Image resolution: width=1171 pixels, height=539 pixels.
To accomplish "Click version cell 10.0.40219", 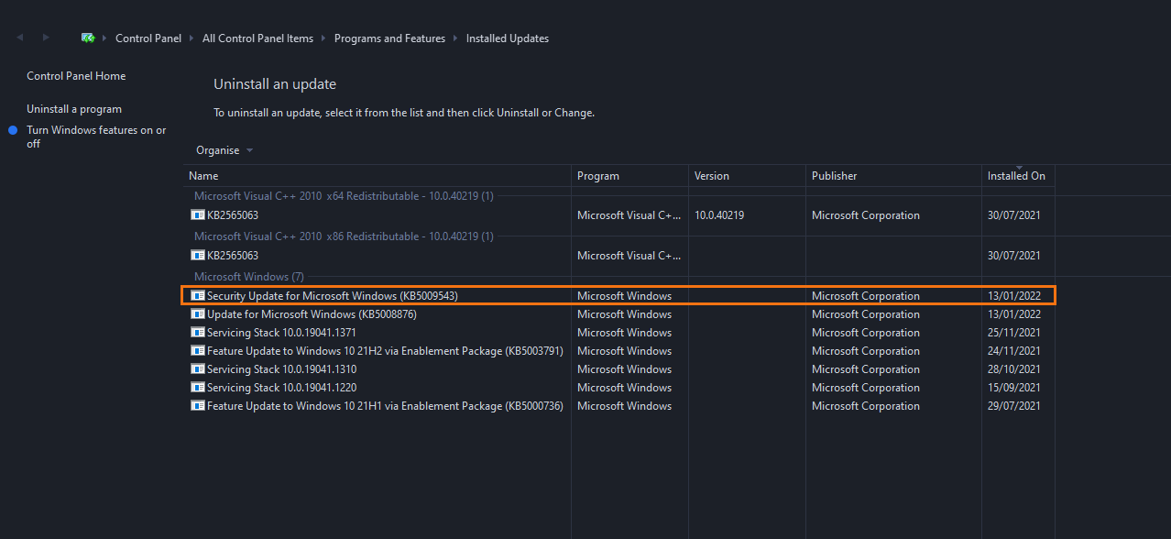I will coord(719,215).
